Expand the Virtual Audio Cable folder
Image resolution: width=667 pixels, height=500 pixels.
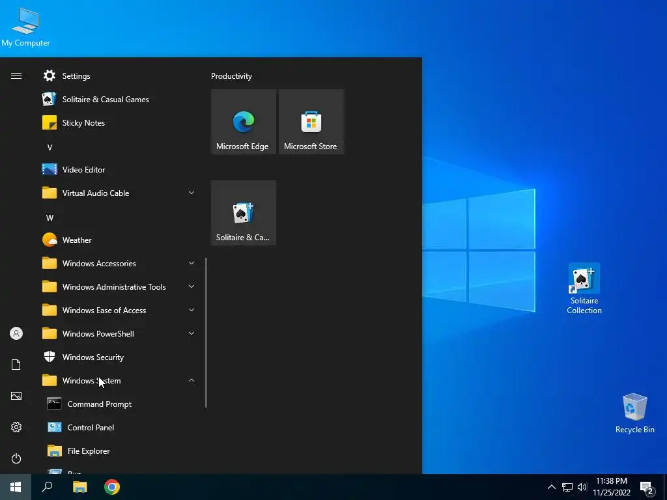pos(119,193)
